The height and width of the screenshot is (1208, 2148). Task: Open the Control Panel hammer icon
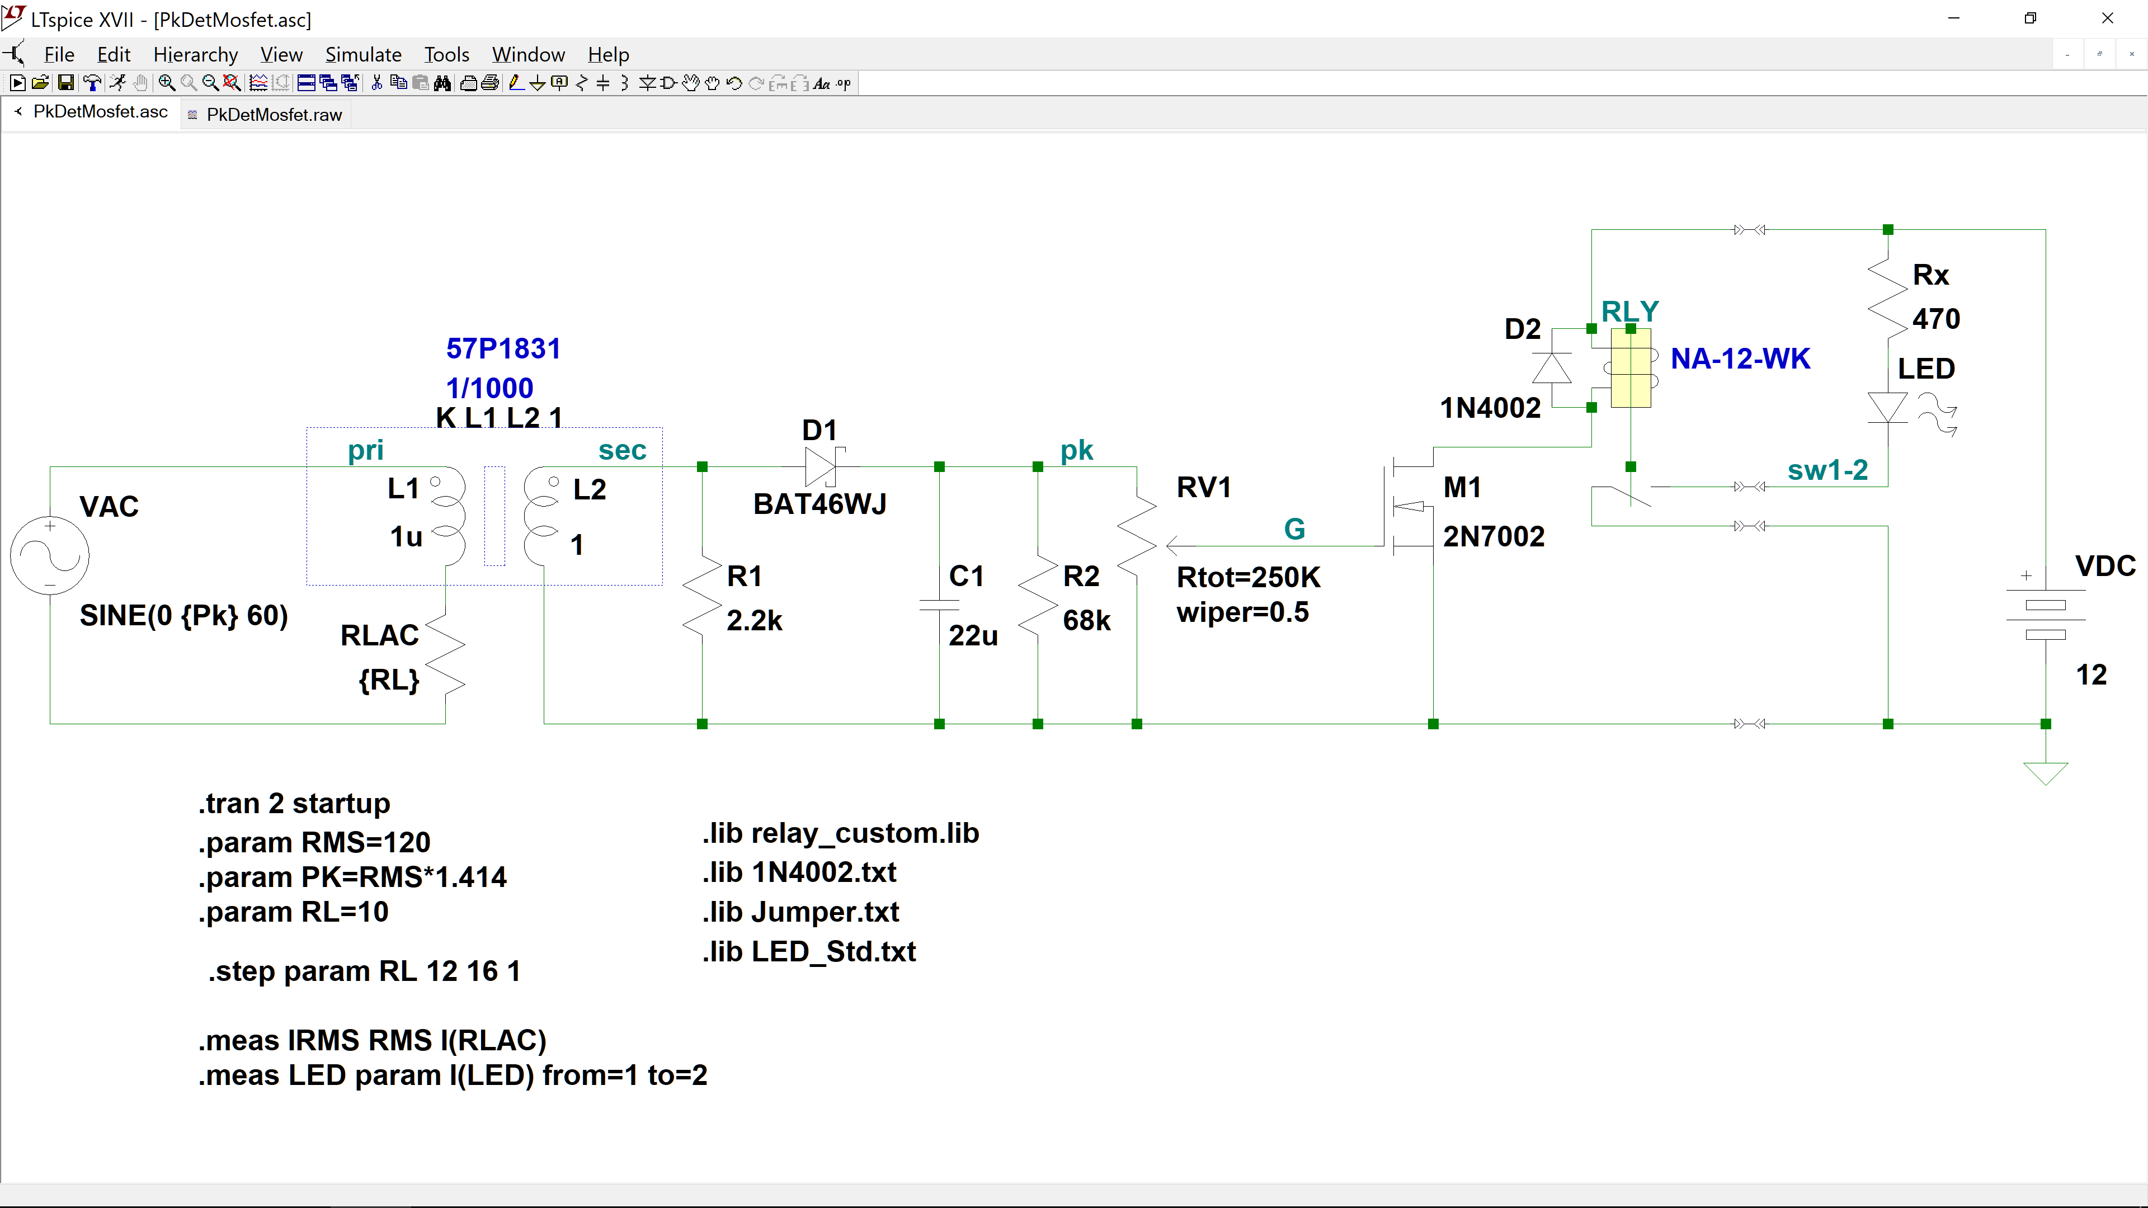pyautogui.click(x=92, y=83)
